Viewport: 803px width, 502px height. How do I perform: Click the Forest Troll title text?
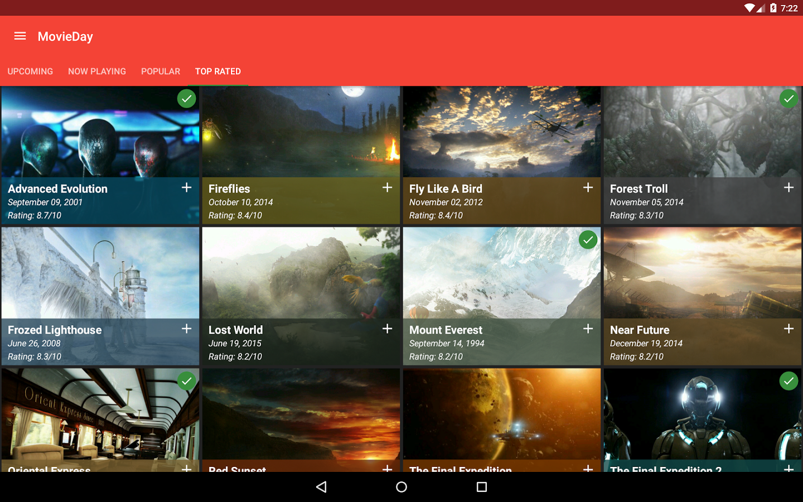638,189
